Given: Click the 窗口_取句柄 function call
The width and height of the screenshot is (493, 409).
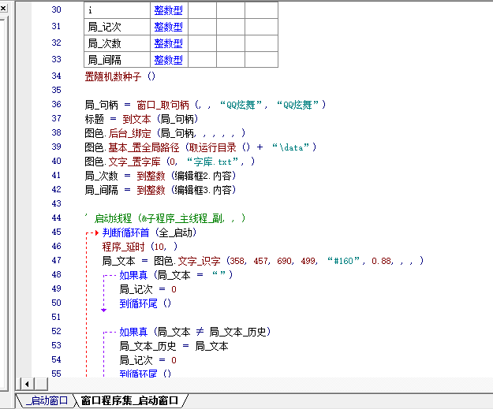Looking at the screenshot, I should pyautogui.click(x=163, y=105).
